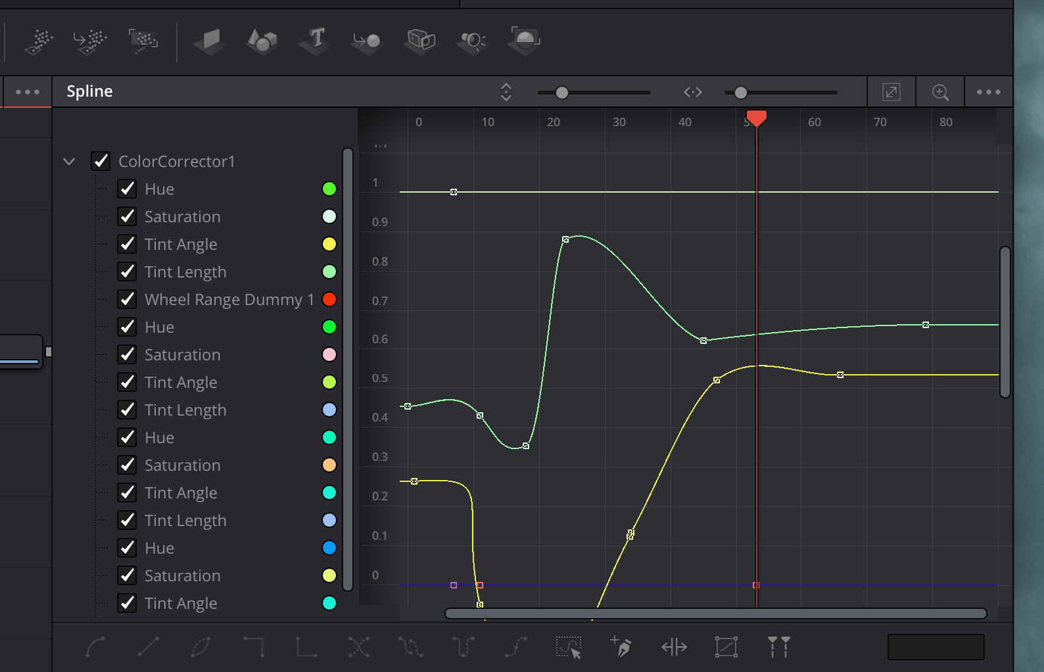Toggle the Show Key Markers icon
Screen dimensions: 1044x672
pos(779,647)
